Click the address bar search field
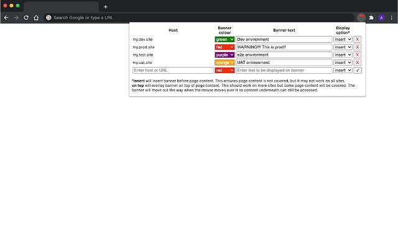 click(199, 18)
